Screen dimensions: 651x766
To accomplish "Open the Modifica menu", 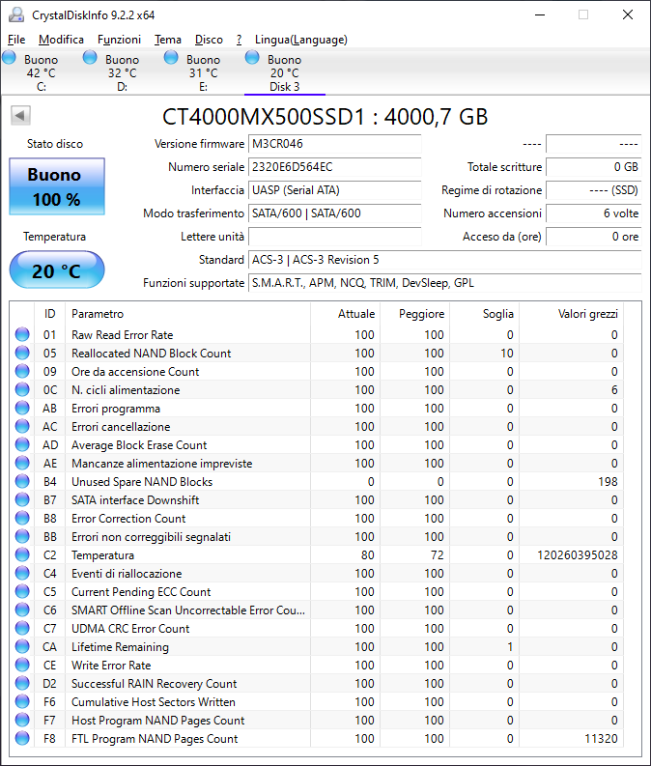I will click(x=61, y=40).
